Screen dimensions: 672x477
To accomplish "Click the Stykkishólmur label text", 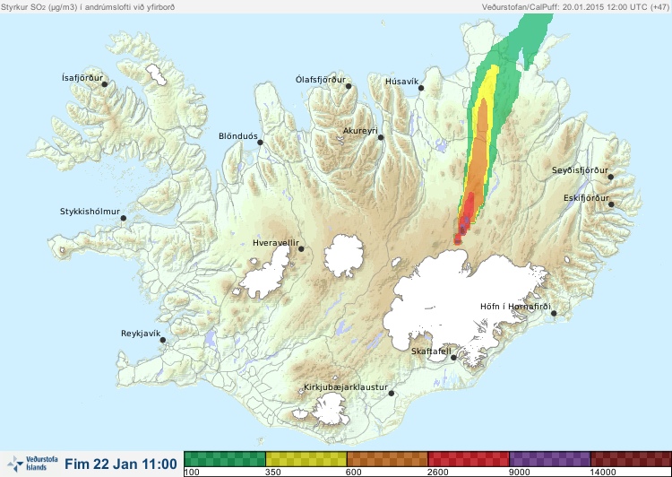I will 90,212.
